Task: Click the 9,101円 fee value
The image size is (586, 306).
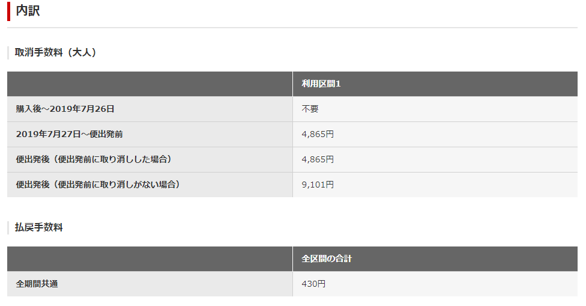Action: click(x=318, y=185)
